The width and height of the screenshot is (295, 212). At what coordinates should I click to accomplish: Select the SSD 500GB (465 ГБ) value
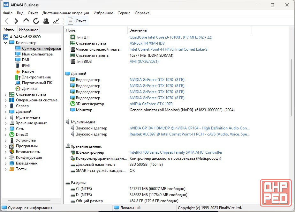pyautogui.click(x=146, y=164)
